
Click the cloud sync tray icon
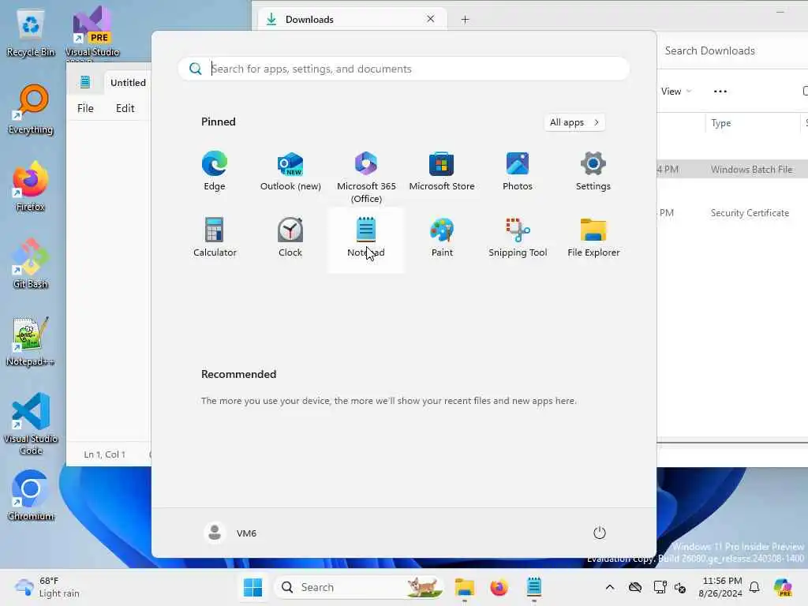click(635, 587)
